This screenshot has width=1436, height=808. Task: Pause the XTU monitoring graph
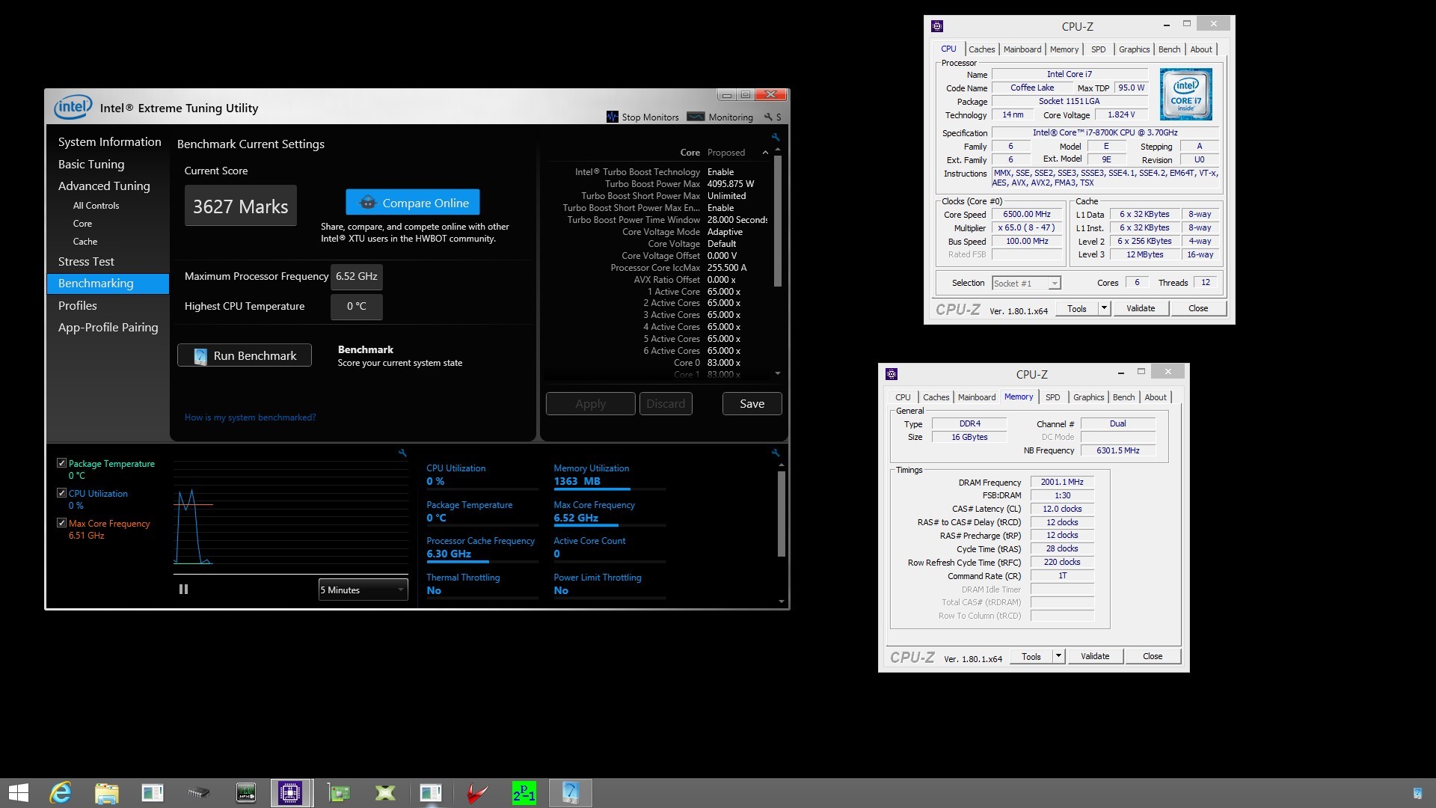[183, 590]
